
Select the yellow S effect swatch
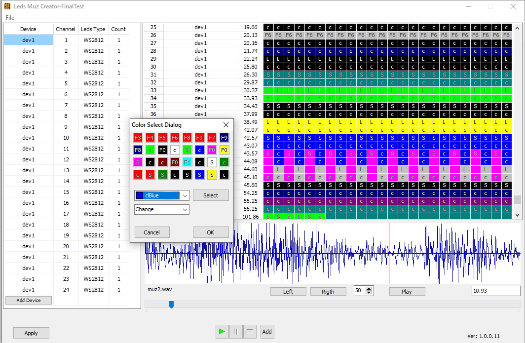pyautogui.click(x=212, y=174)
